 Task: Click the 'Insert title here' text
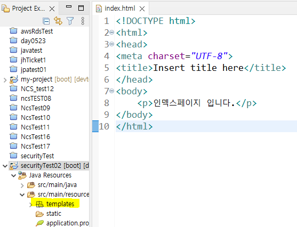[198, 68]
